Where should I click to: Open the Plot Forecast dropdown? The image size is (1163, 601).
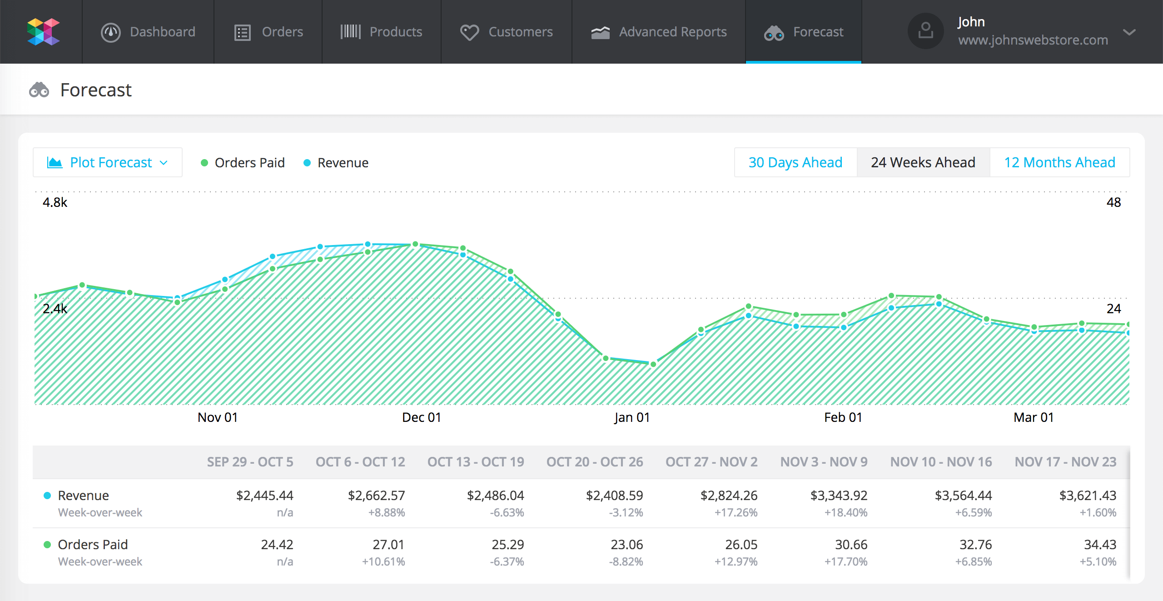tap(108, 162)
